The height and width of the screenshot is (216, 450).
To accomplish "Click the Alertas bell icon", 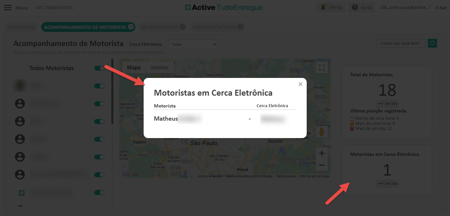I will pos(323,7).
